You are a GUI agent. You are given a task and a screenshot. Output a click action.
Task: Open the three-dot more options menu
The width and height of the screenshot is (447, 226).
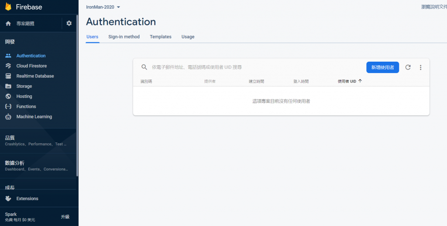coord(420,67)
